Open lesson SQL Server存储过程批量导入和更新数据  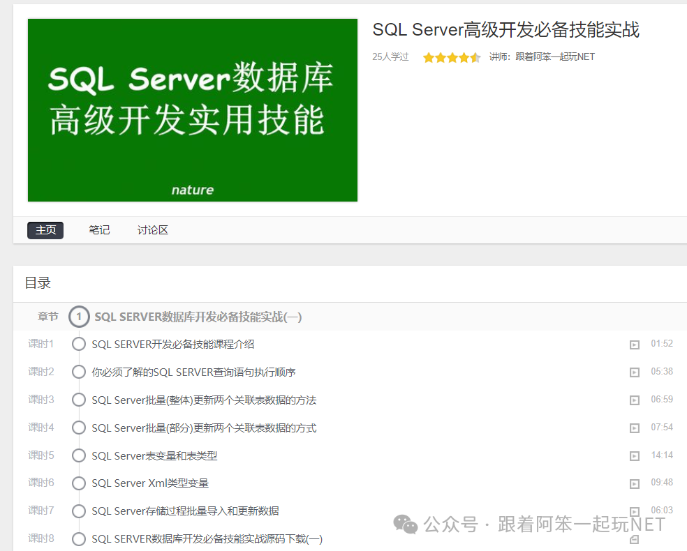point(185,511)
